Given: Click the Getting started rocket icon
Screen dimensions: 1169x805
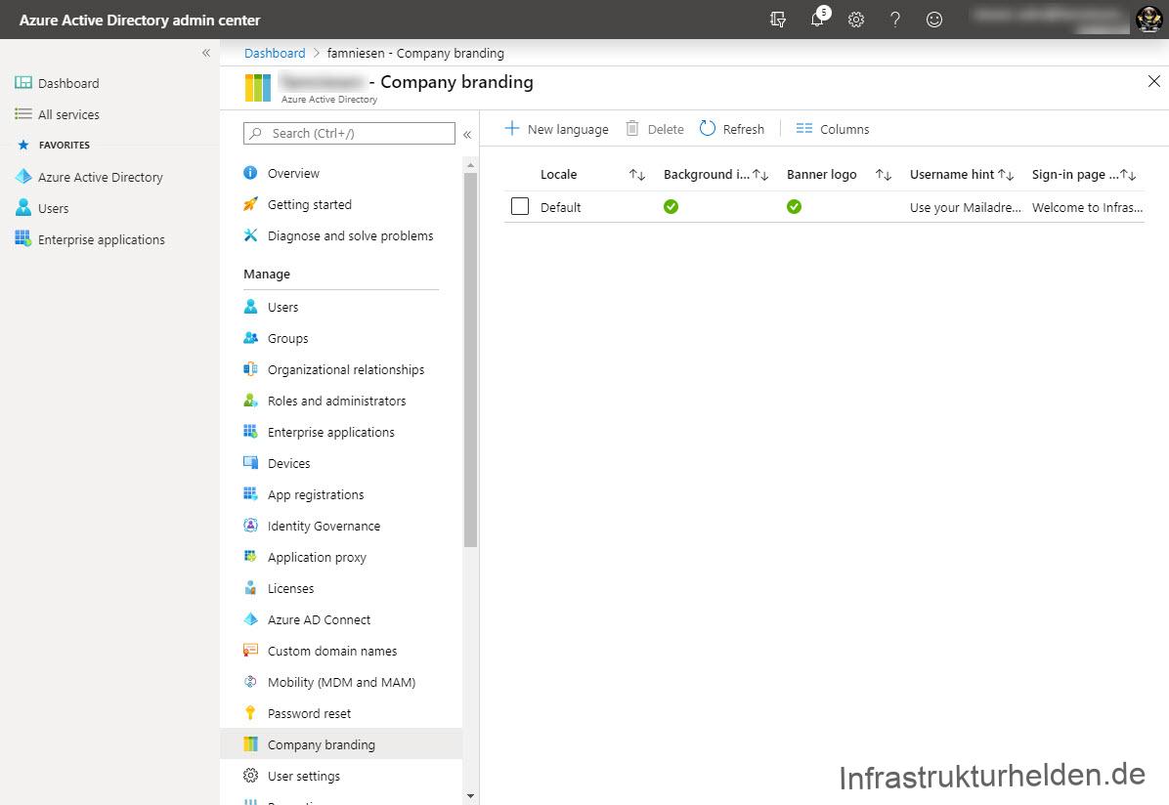Looking at the screenshot, I should point(250,204).
